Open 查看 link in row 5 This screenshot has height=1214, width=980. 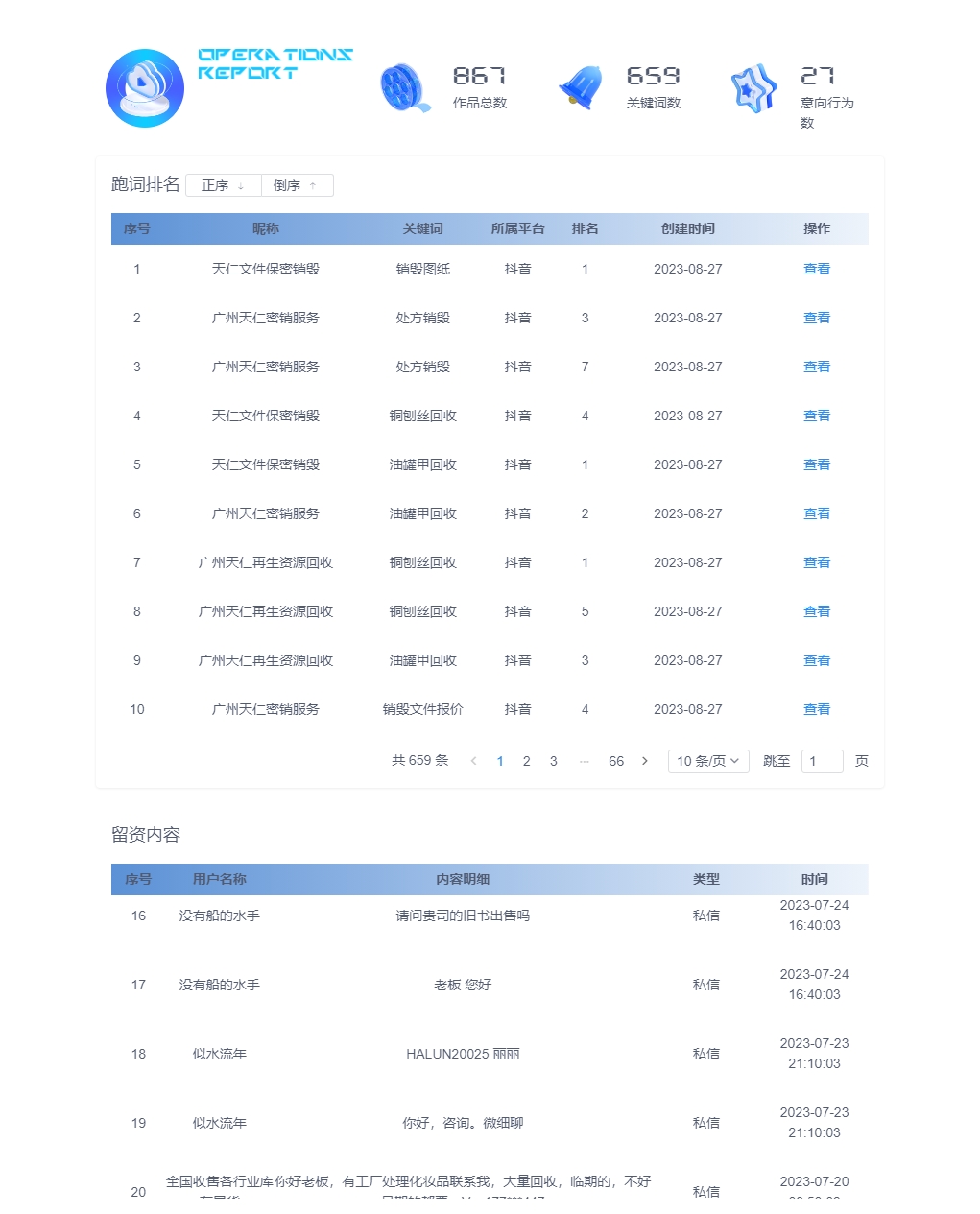coord(817,464)
